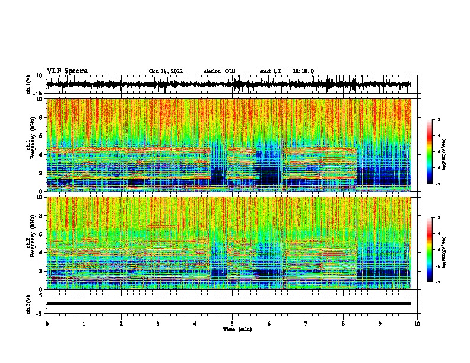Click the '0' tick on time axis
Viewport: 470px width, 363px height.
tap(47, 324)
